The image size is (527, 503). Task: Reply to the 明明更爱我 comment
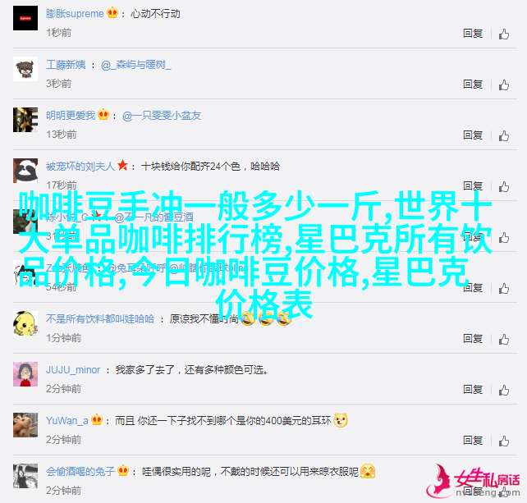tap(473, 135)
